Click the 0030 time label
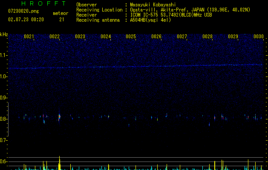Viewport: 268px width, 170px height. [259, 37]
